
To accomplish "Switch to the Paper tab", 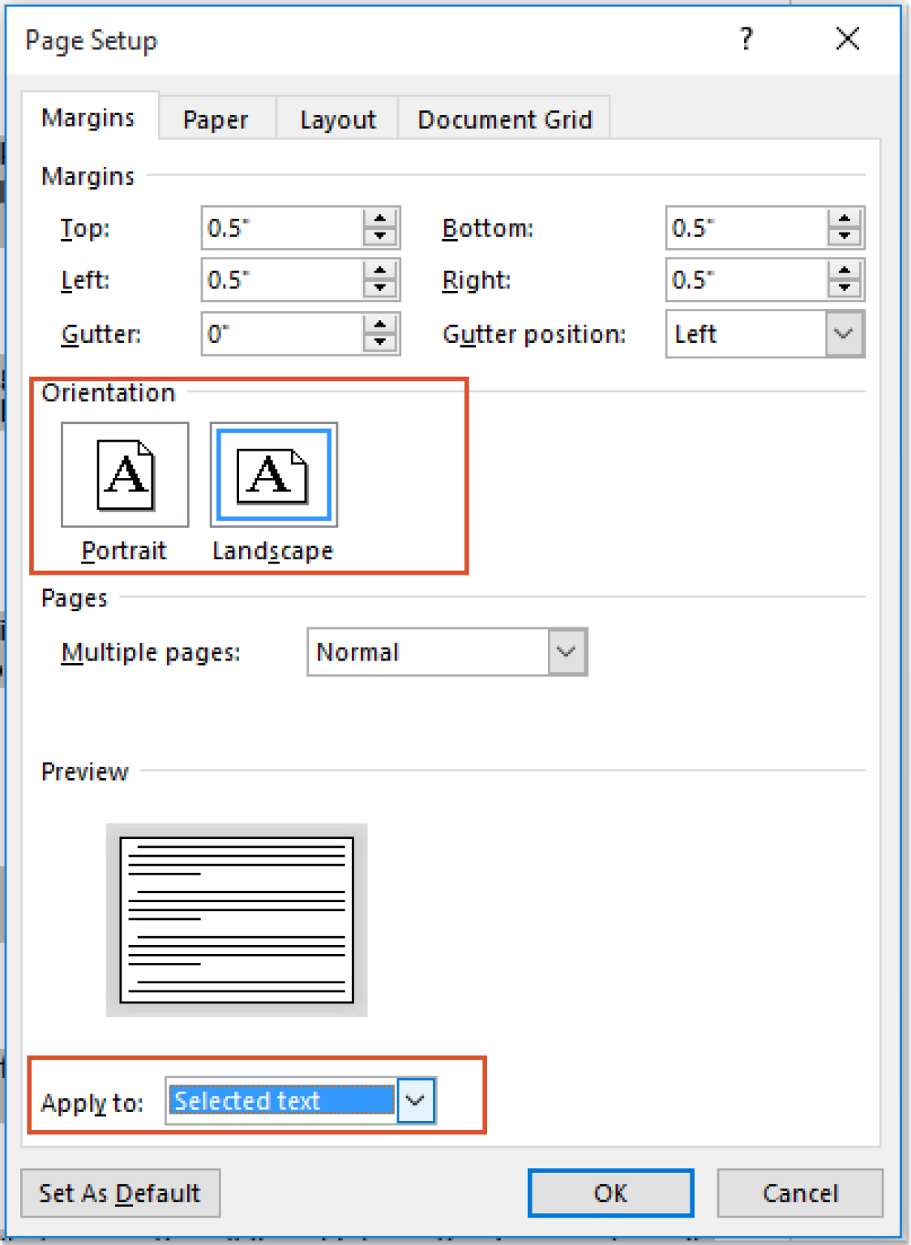I will tap(215, 118).
